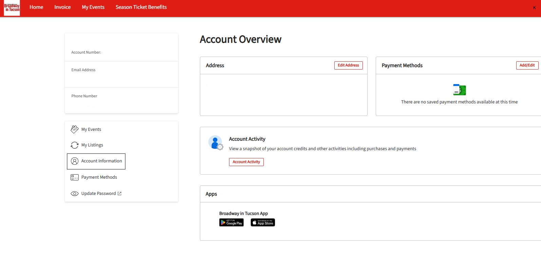Image resolution: width=541 pixels, height=258 pixels.
Task: Click the Apps section heading
Action: click(211, 194)
